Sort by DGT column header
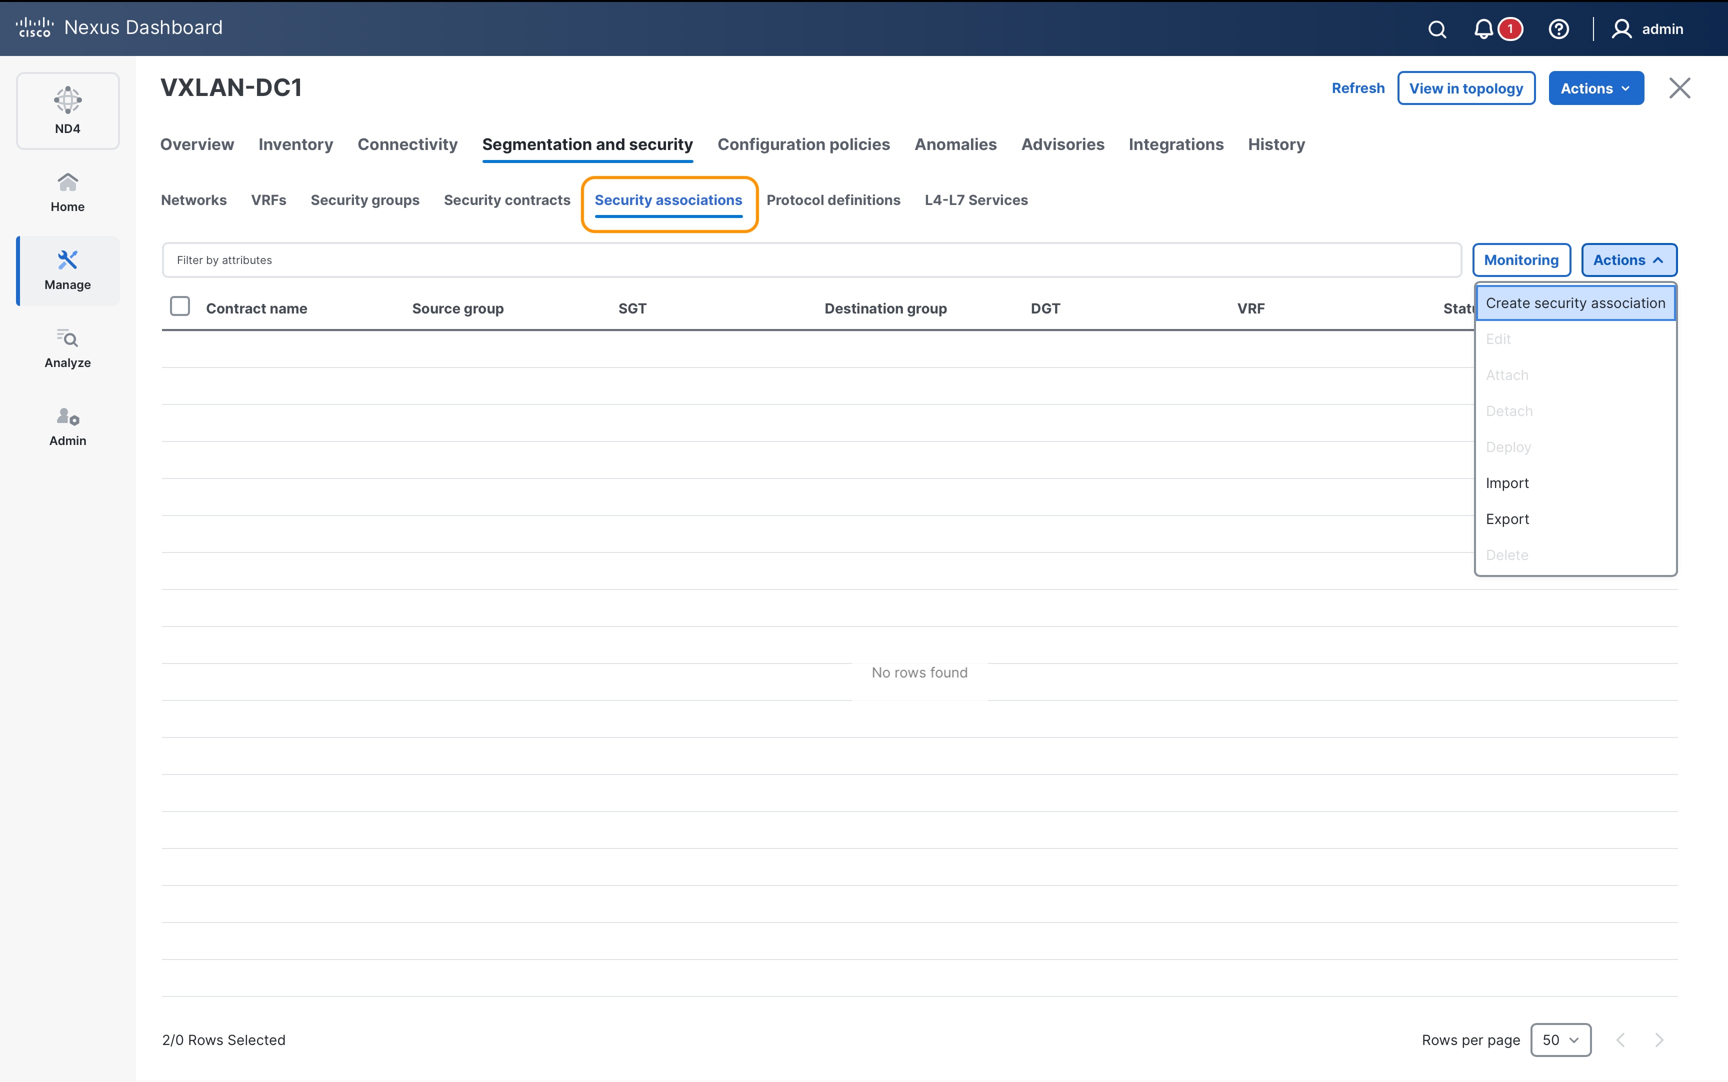 (x=1045, y=308)
